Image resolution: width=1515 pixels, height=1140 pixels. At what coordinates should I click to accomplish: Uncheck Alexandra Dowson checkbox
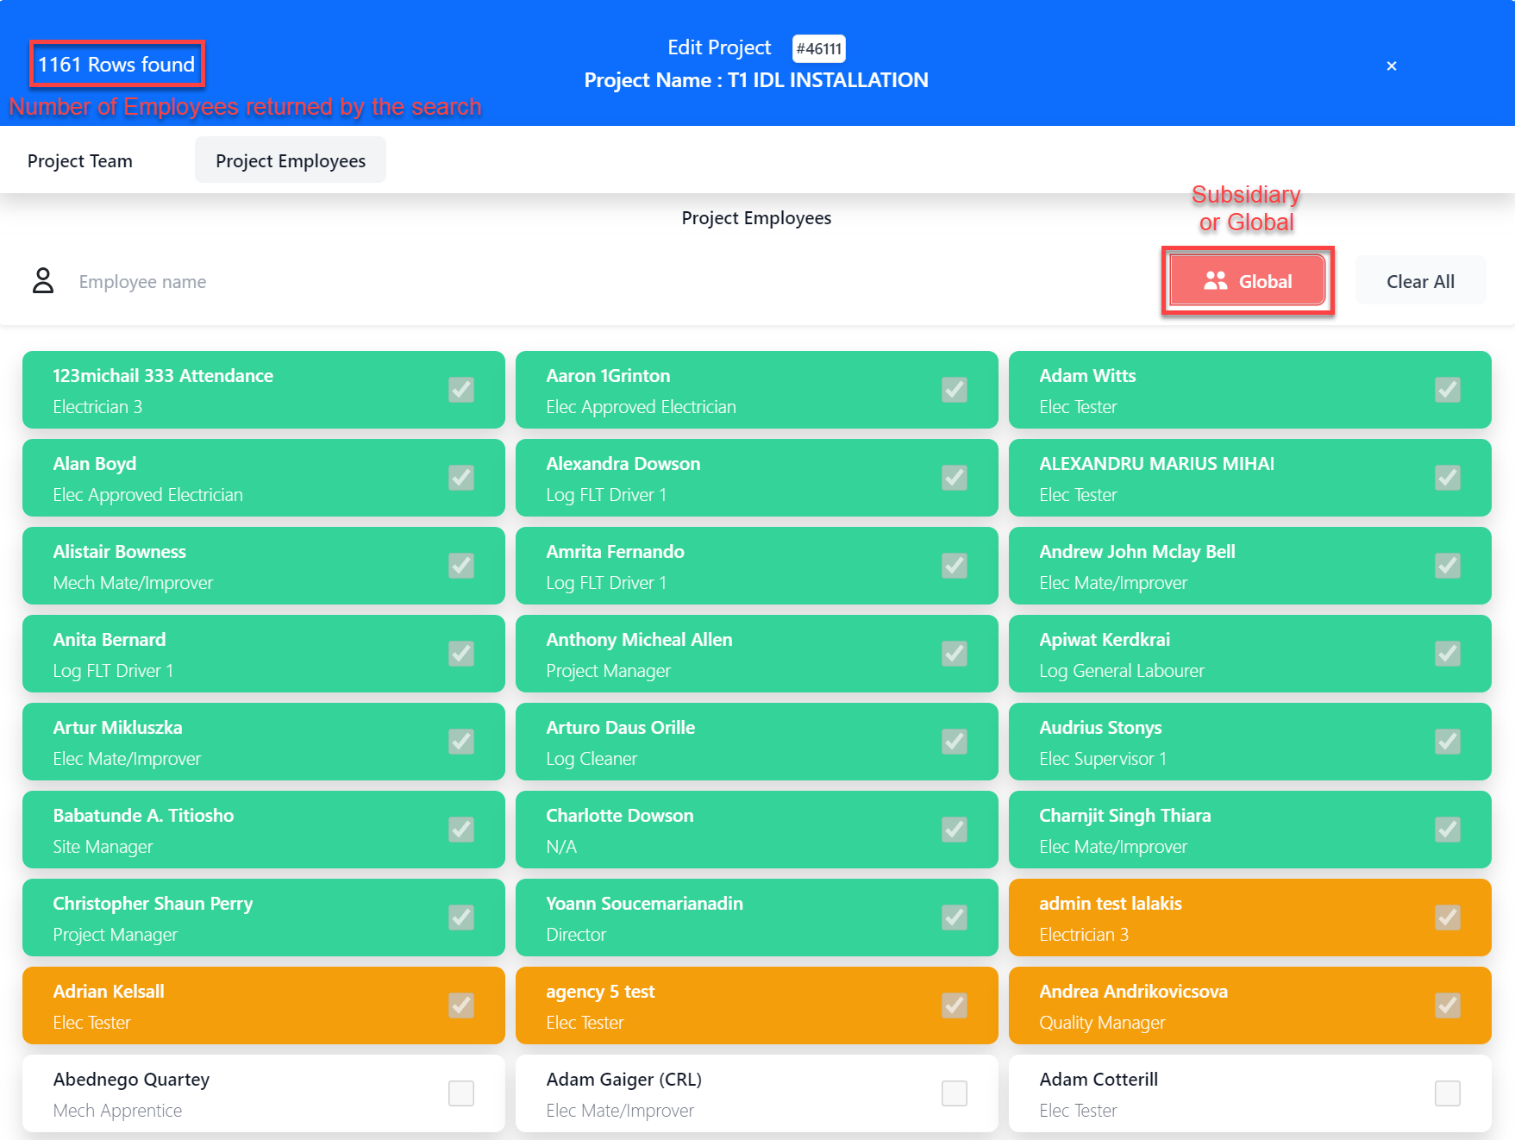point(955,478)
